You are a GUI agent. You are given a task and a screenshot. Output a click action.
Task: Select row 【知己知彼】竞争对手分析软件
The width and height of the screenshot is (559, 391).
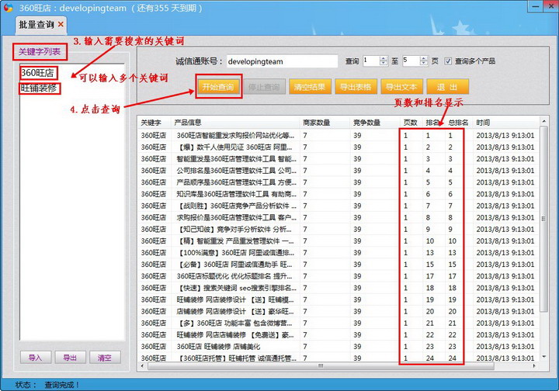(x=339, y=230)
